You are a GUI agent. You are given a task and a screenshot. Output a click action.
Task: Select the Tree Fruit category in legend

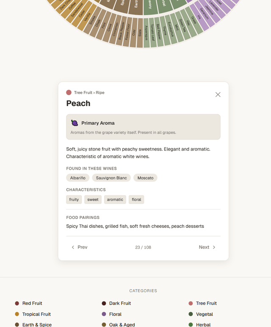[206, 303]
